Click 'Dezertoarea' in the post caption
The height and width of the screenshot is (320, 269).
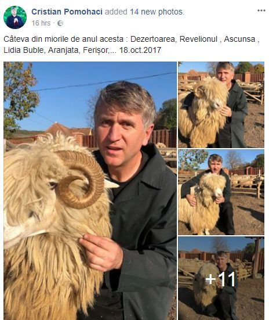152,39
